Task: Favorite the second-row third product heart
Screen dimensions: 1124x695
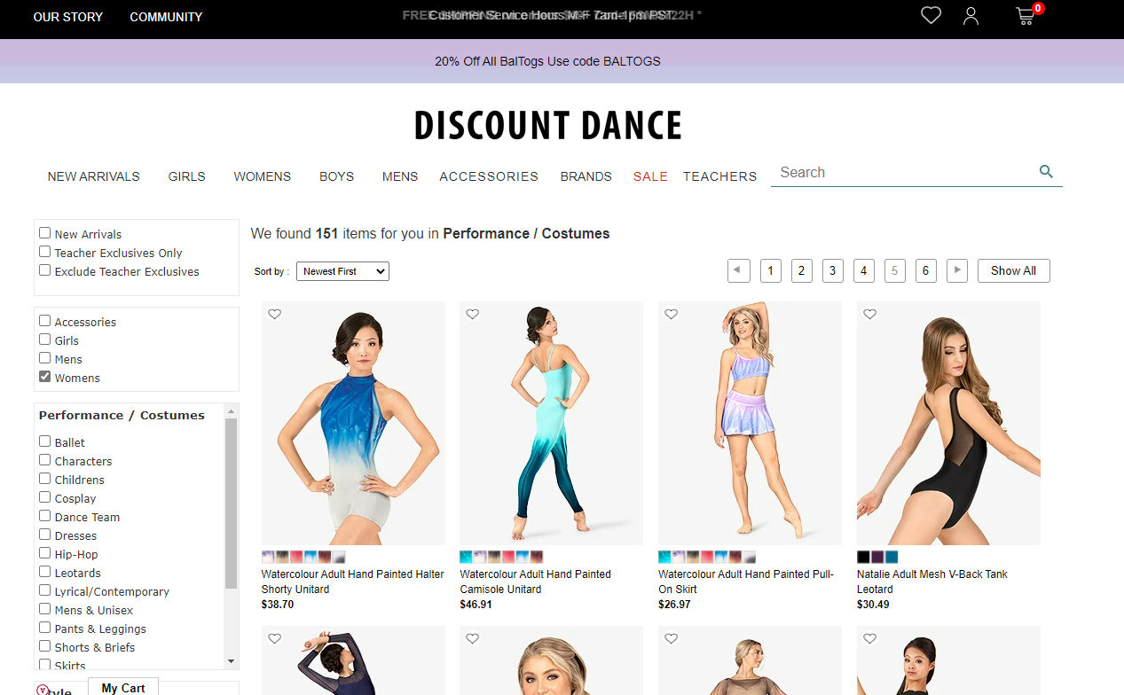Action: pyautogui.click(x=672, y=638)
